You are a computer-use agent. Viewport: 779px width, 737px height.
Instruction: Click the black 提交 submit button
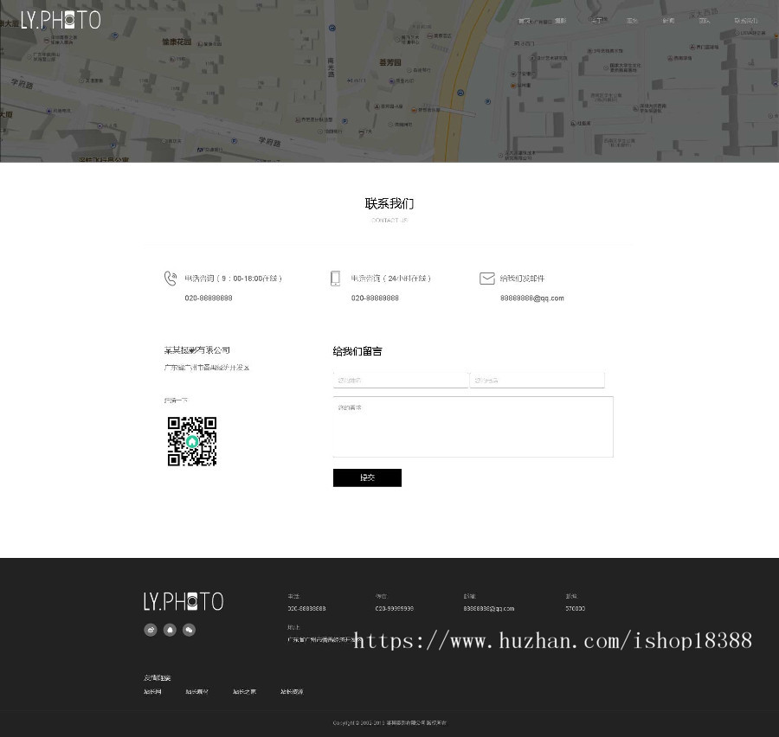[367, 477]
